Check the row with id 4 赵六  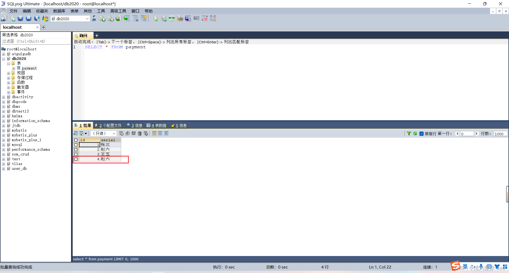(76, 159)
